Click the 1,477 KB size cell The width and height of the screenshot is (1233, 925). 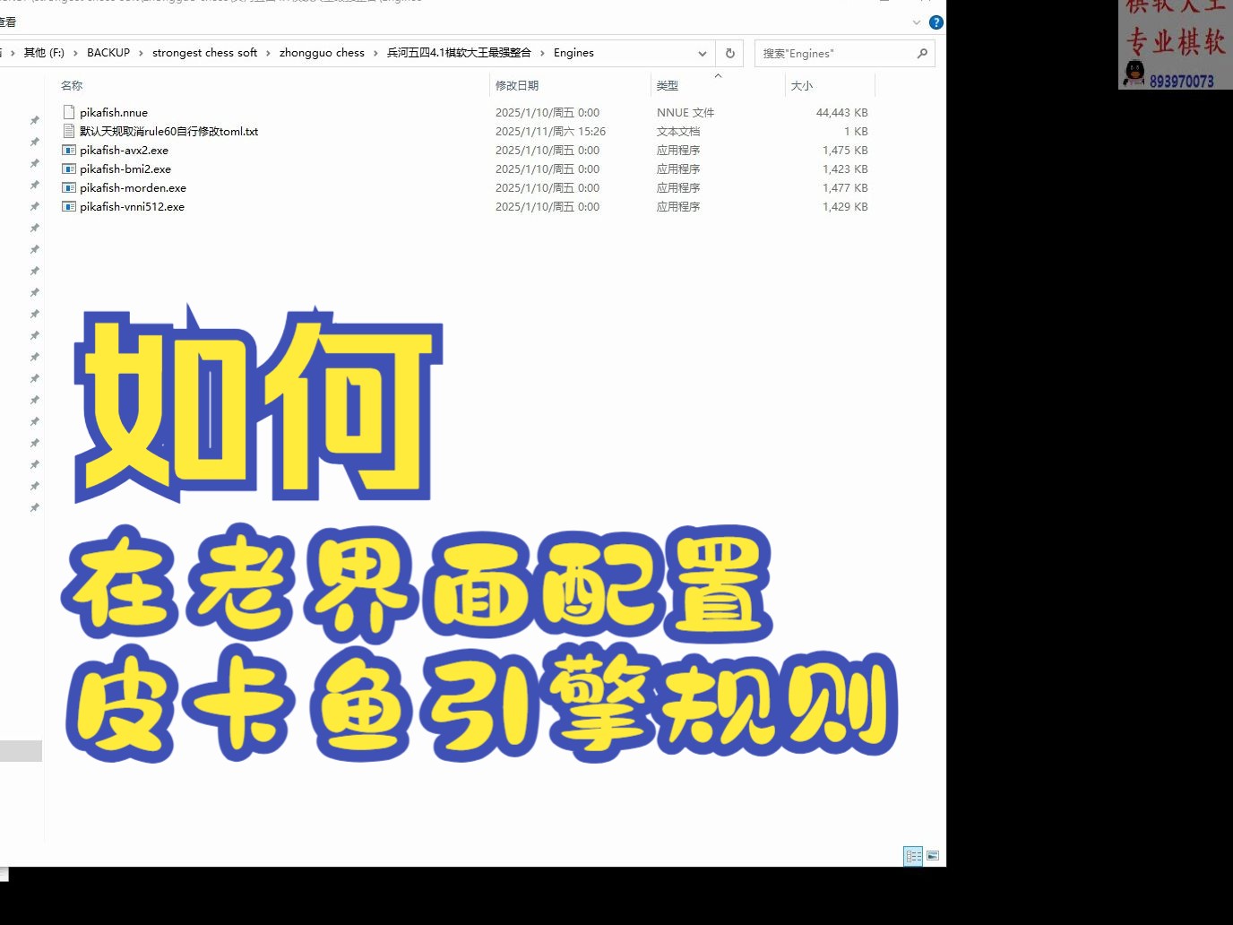[x=845, y=188]
